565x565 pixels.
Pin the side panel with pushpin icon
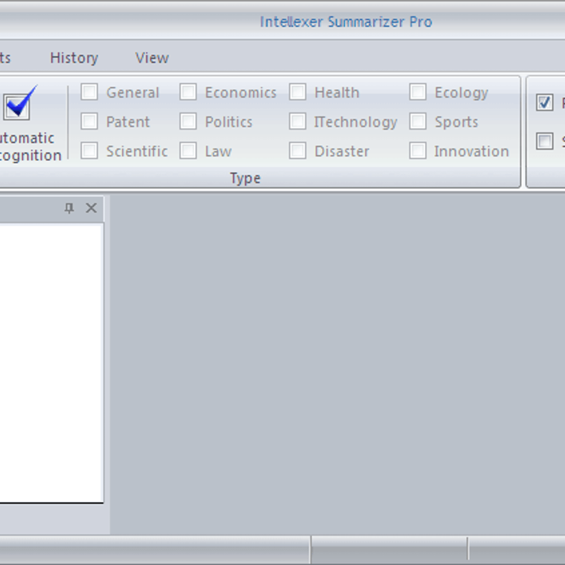point(69,208)
